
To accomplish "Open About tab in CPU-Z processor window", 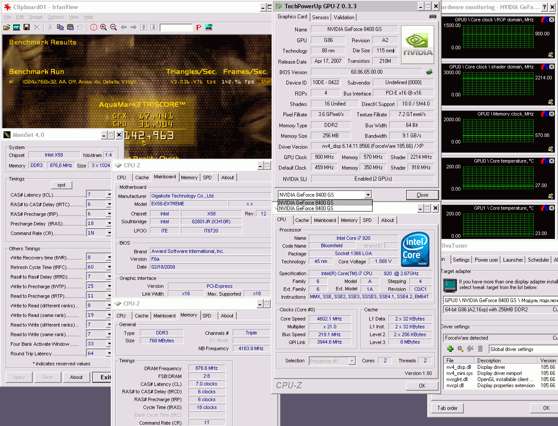I will pos(388,220).
